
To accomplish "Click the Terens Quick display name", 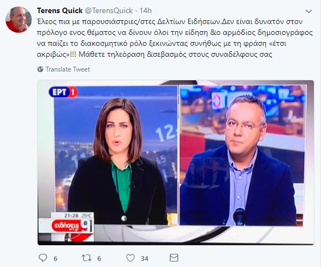I will point(60,10).
